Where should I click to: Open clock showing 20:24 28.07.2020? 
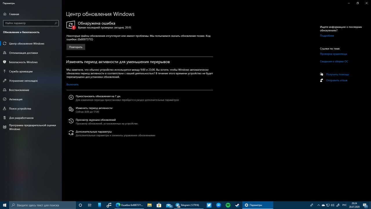pos(354,205)
